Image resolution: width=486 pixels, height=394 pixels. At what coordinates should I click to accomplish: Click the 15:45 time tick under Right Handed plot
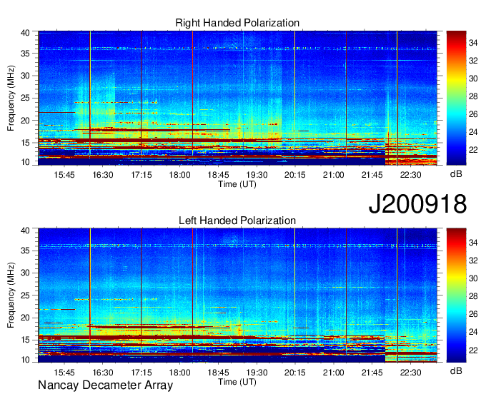(x=64, y=175)
